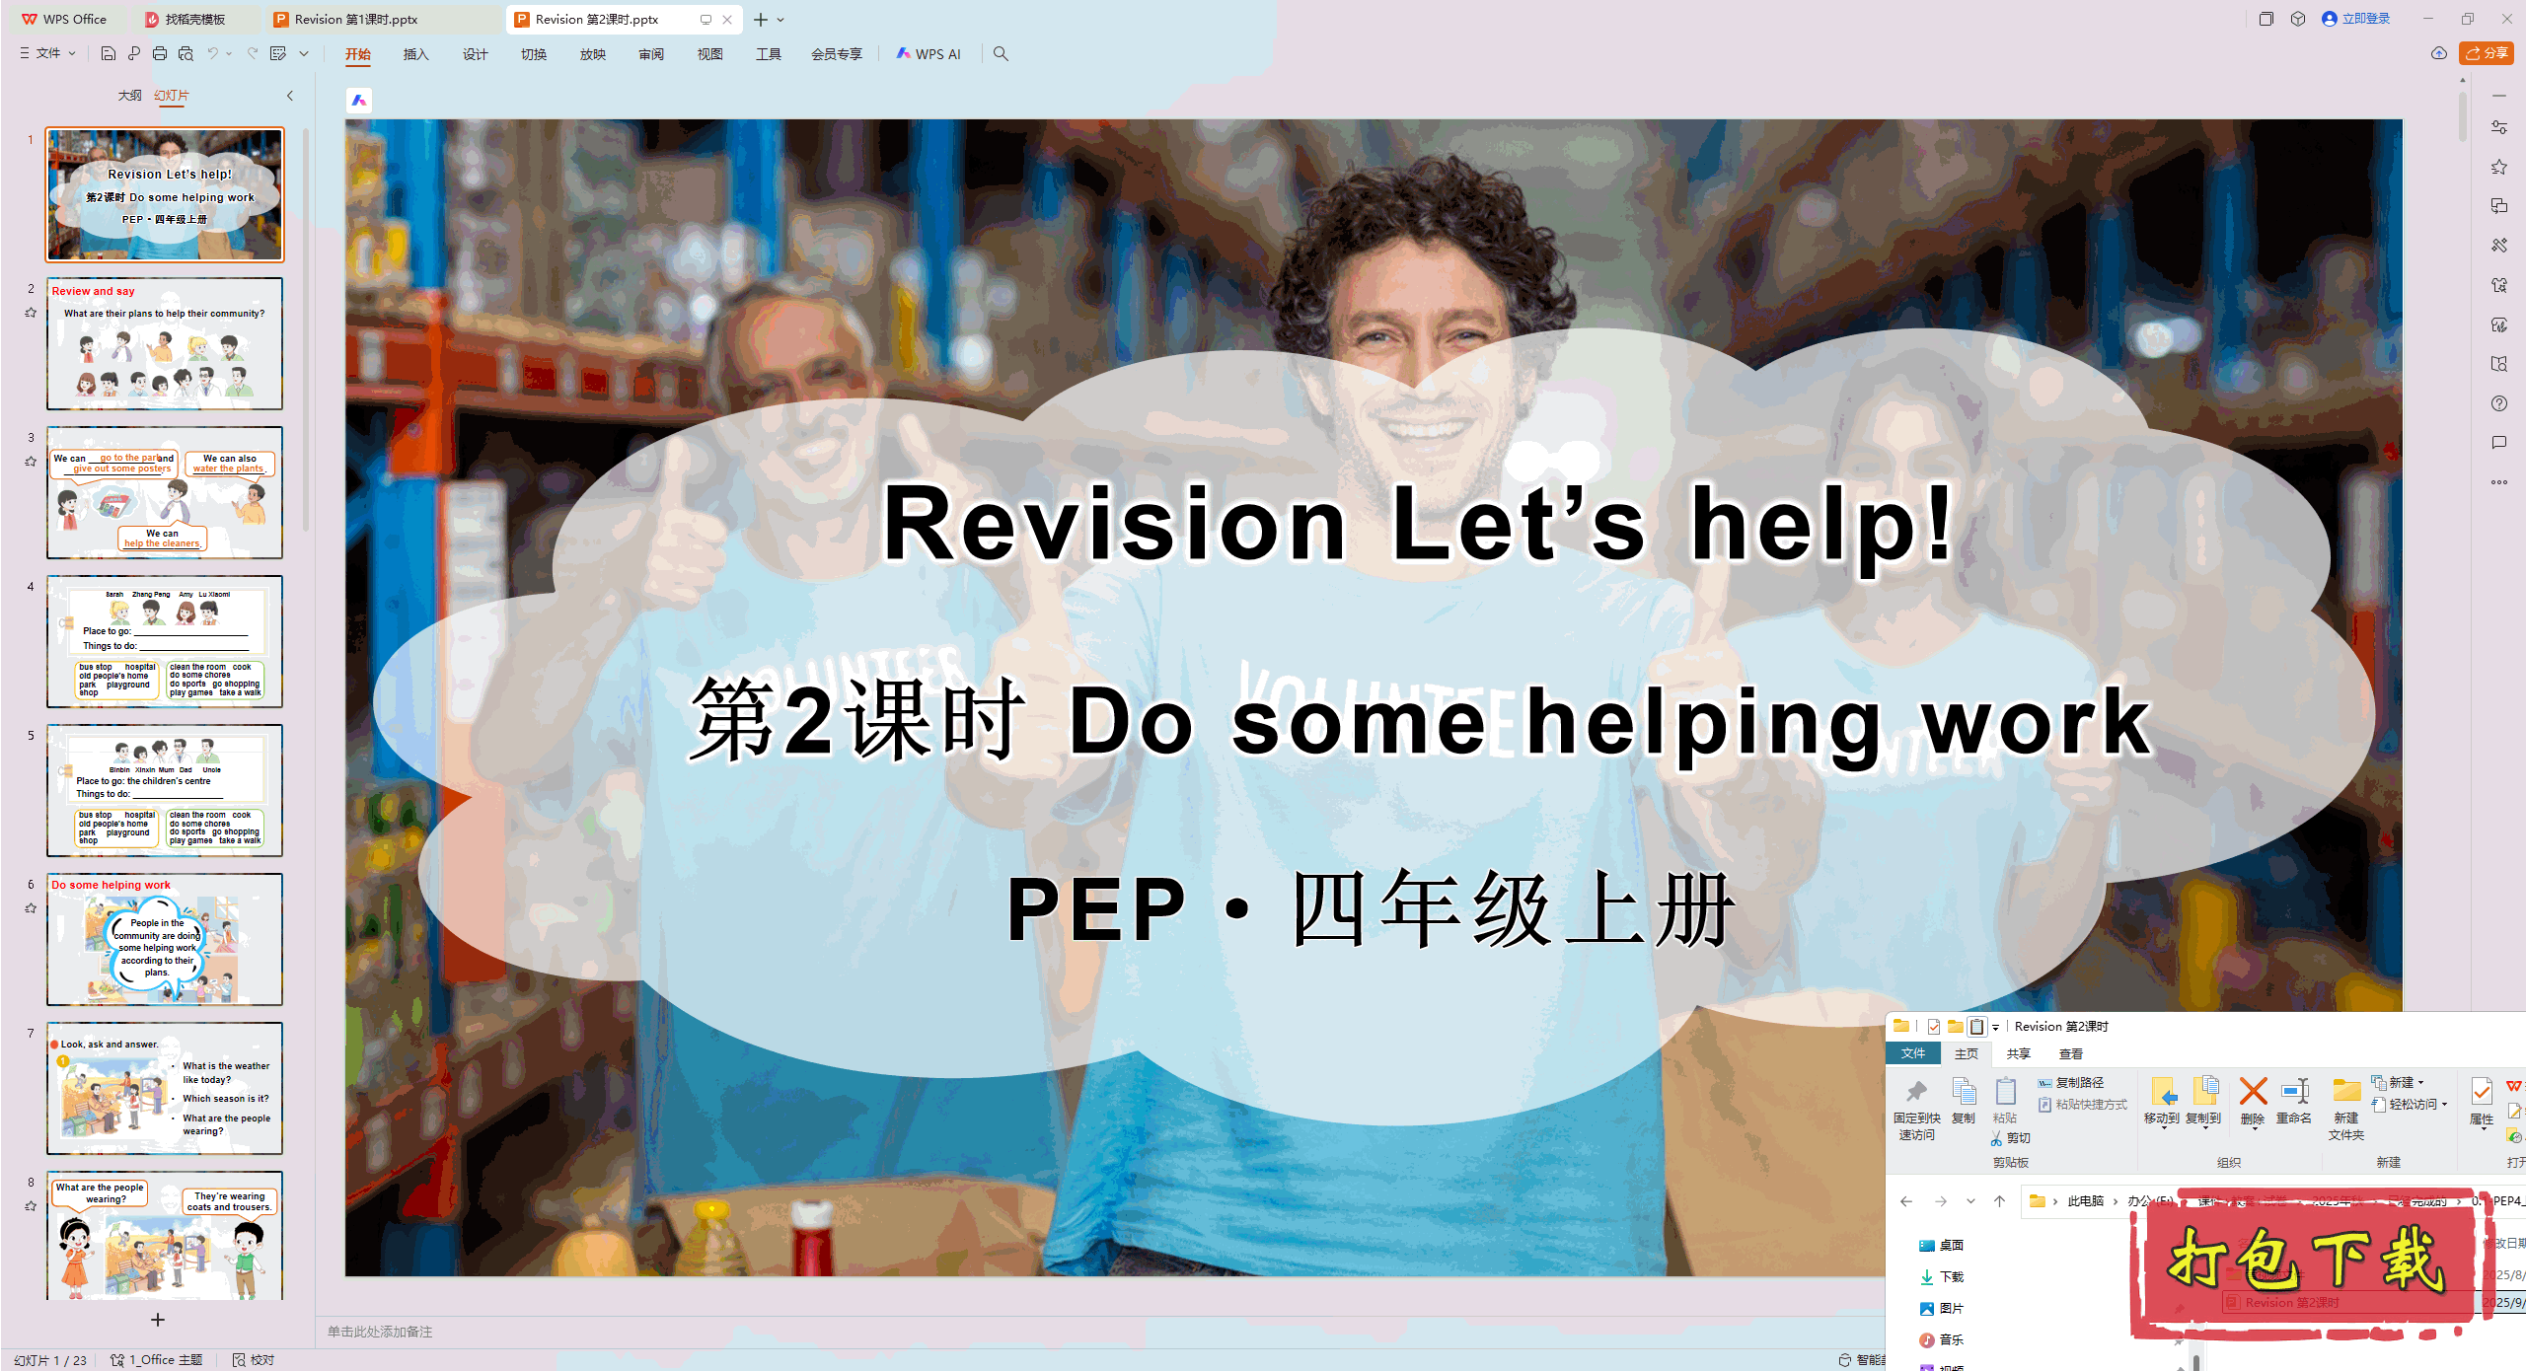Image resolution: width=2526 pixels, height=1371 pixels.
Task: Switch to the 共享 tab in File Explorer
Action: [2019, 1053]
